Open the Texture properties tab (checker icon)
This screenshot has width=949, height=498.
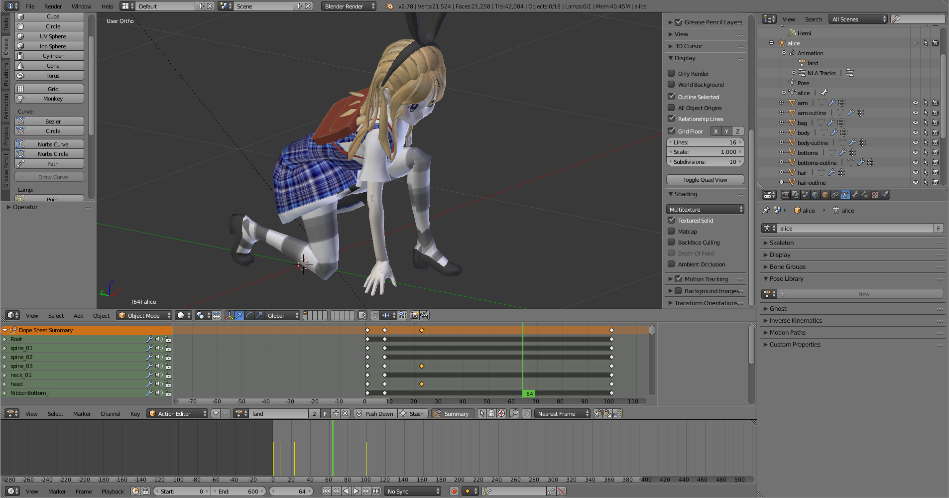tap(875, 195)
